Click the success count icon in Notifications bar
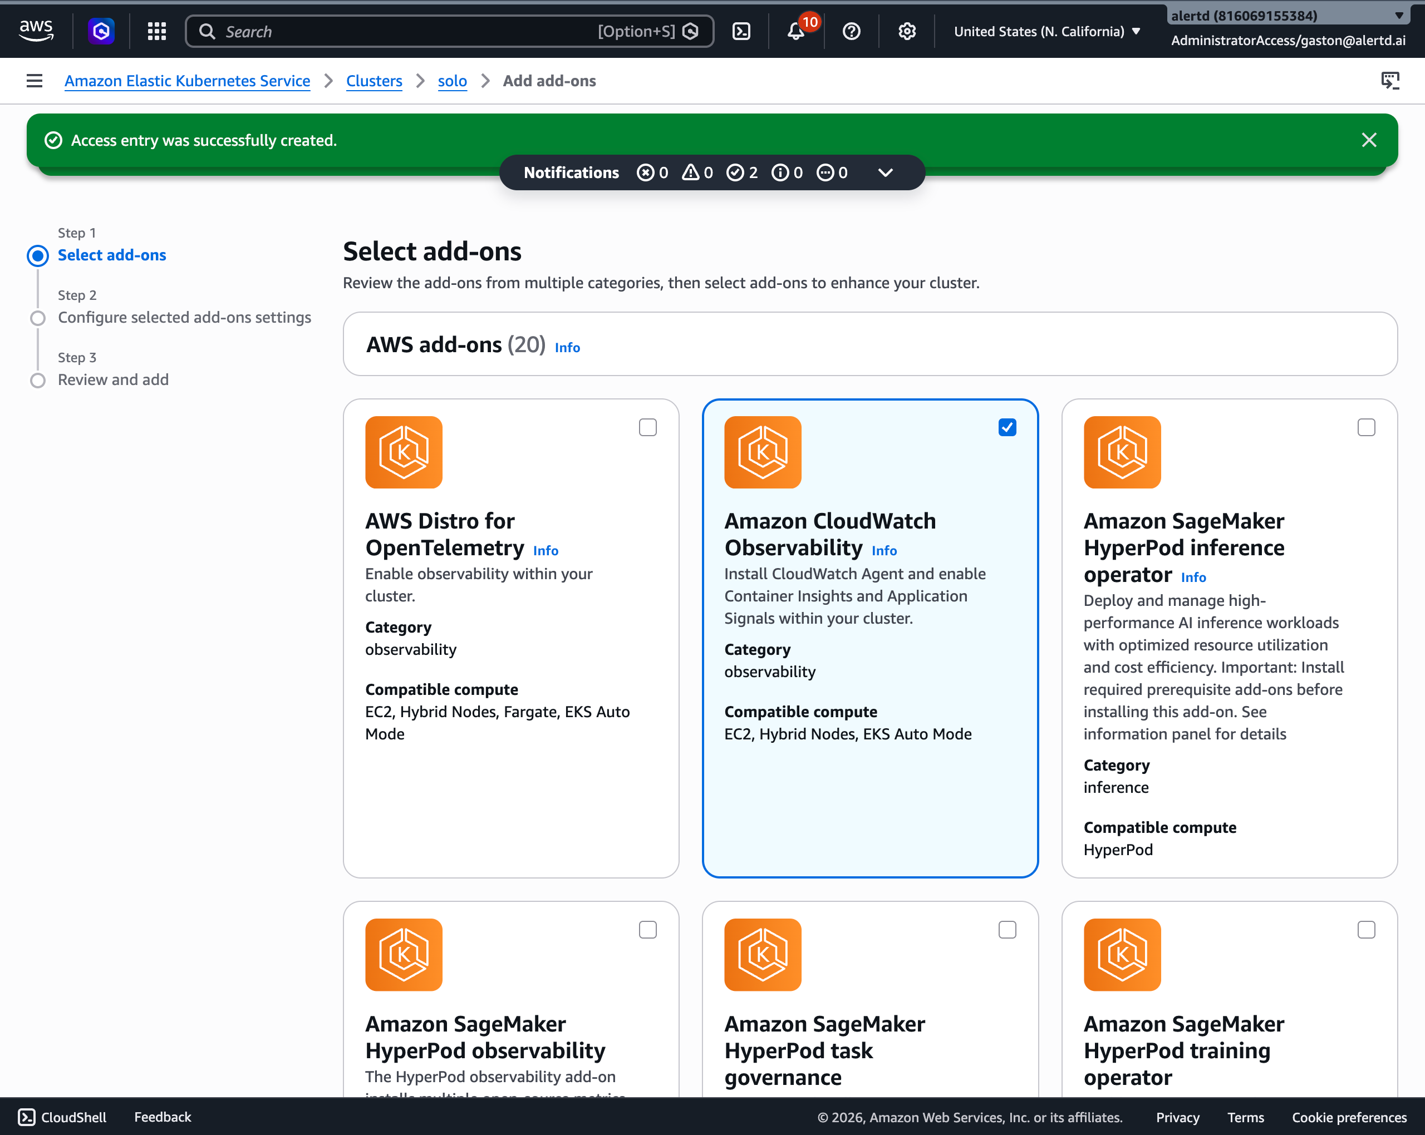This screenshot has width=1425, height=1135. pos(734,172)
